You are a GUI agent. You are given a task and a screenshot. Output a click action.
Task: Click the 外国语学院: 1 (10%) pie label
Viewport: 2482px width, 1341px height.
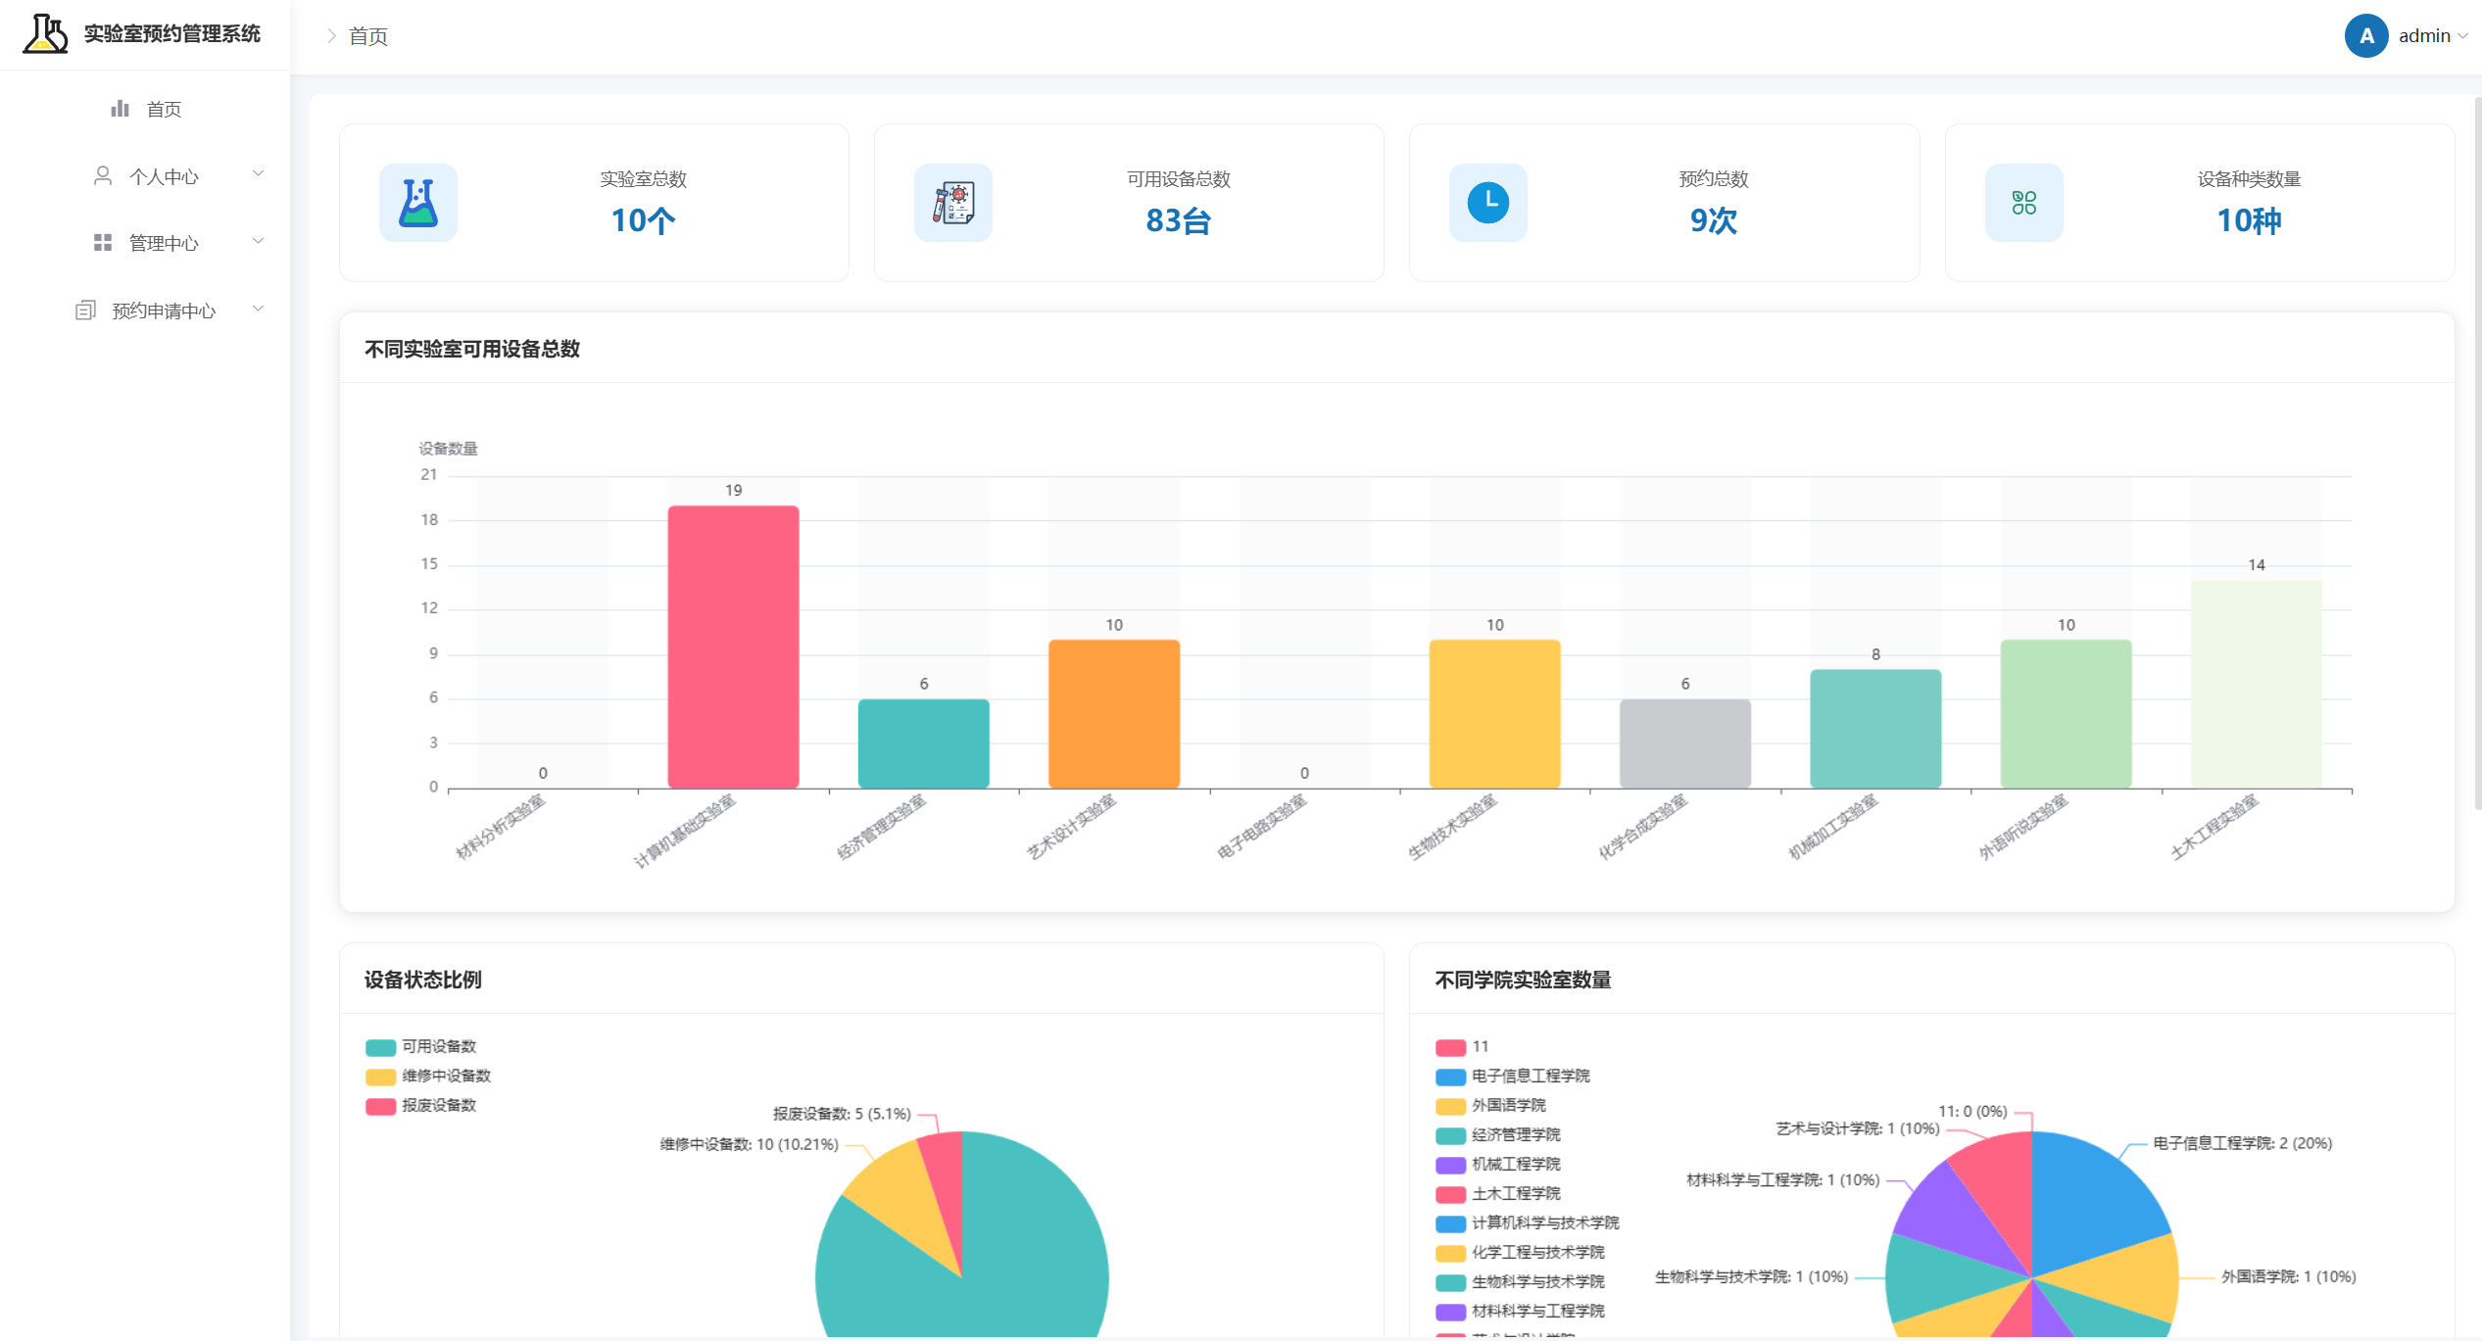point(2289,1276)
